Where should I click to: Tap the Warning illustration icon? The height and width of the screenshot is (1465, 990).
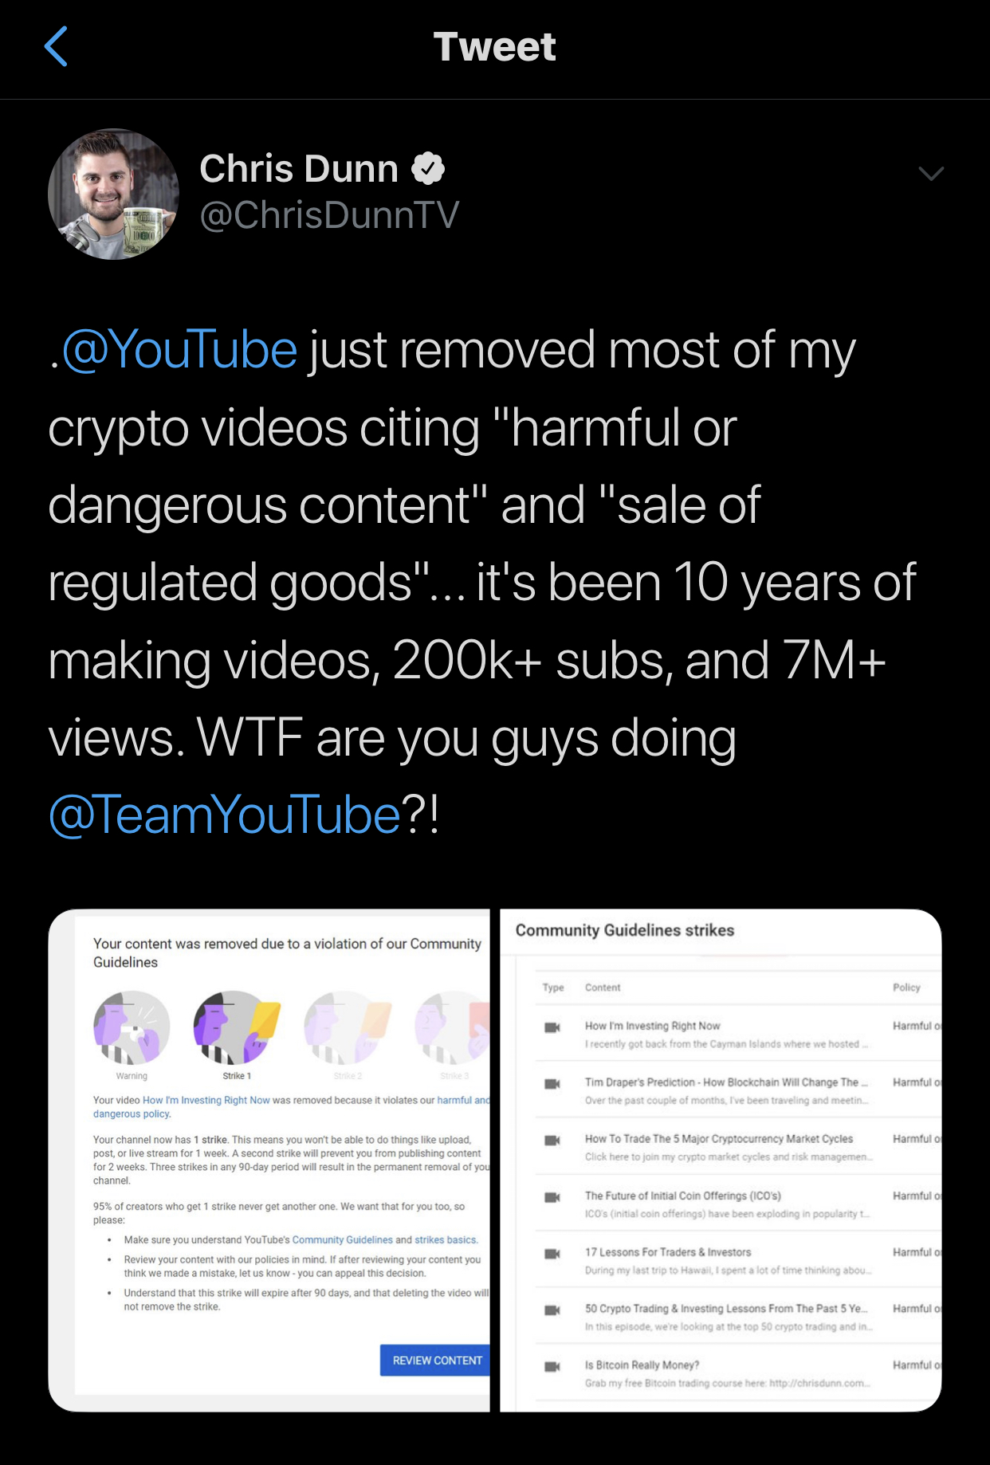[132, 1027]
